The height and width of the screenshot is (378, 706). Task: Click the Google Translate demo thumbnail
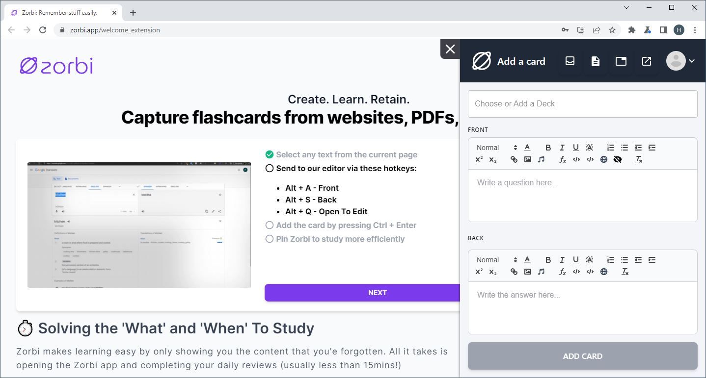(139, 225)
